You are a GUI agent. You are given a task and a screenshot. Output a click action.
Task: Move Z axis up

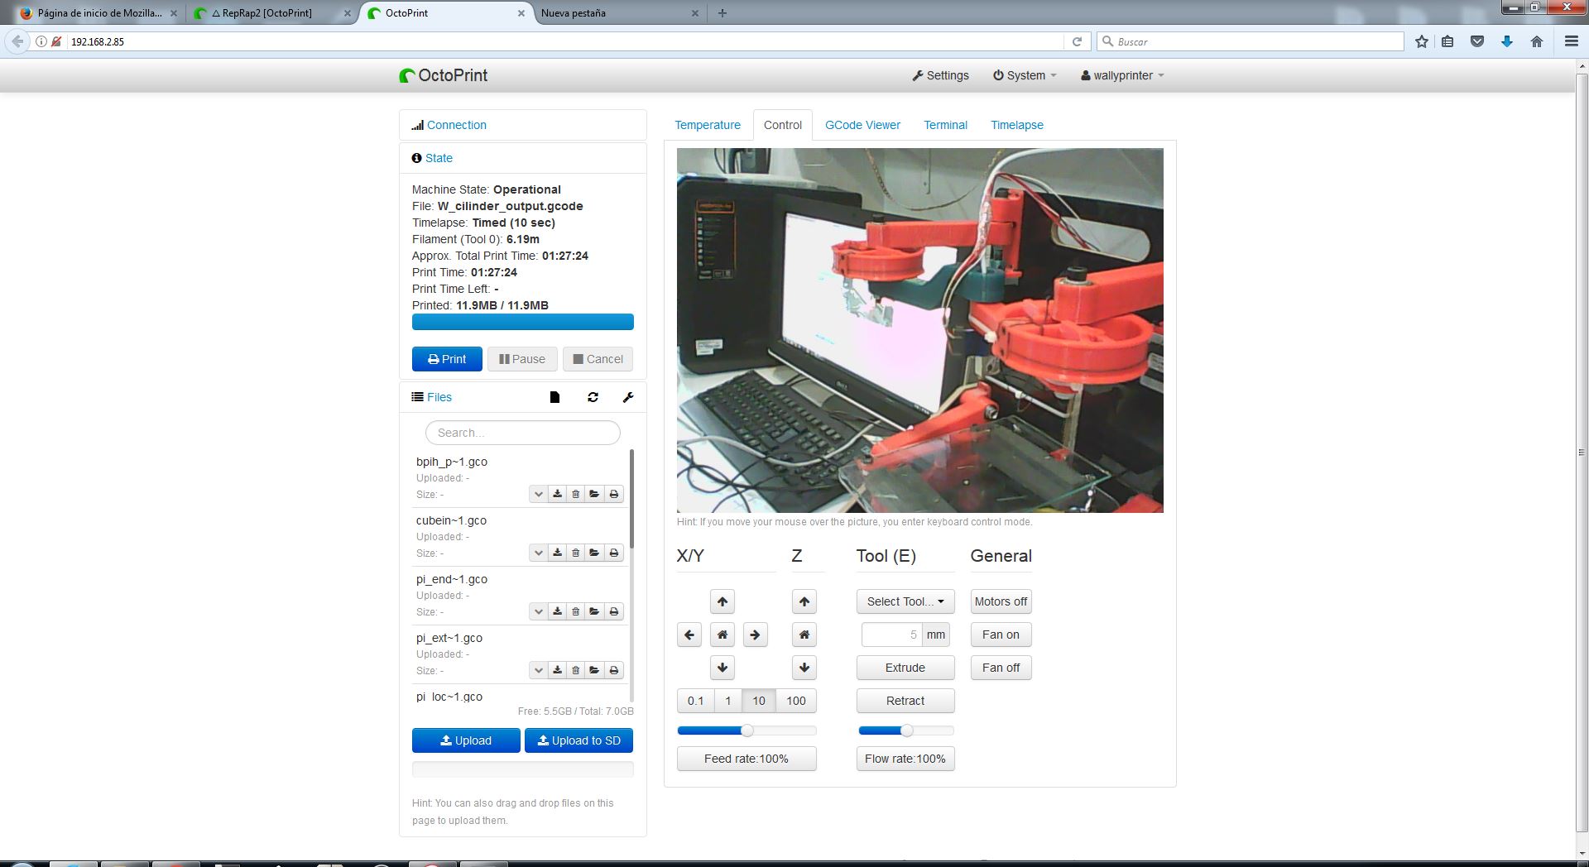[804, 601]
